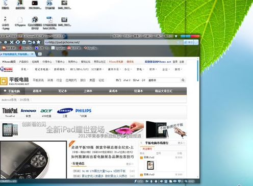Click the PSP handheld console image

[33, 160]
